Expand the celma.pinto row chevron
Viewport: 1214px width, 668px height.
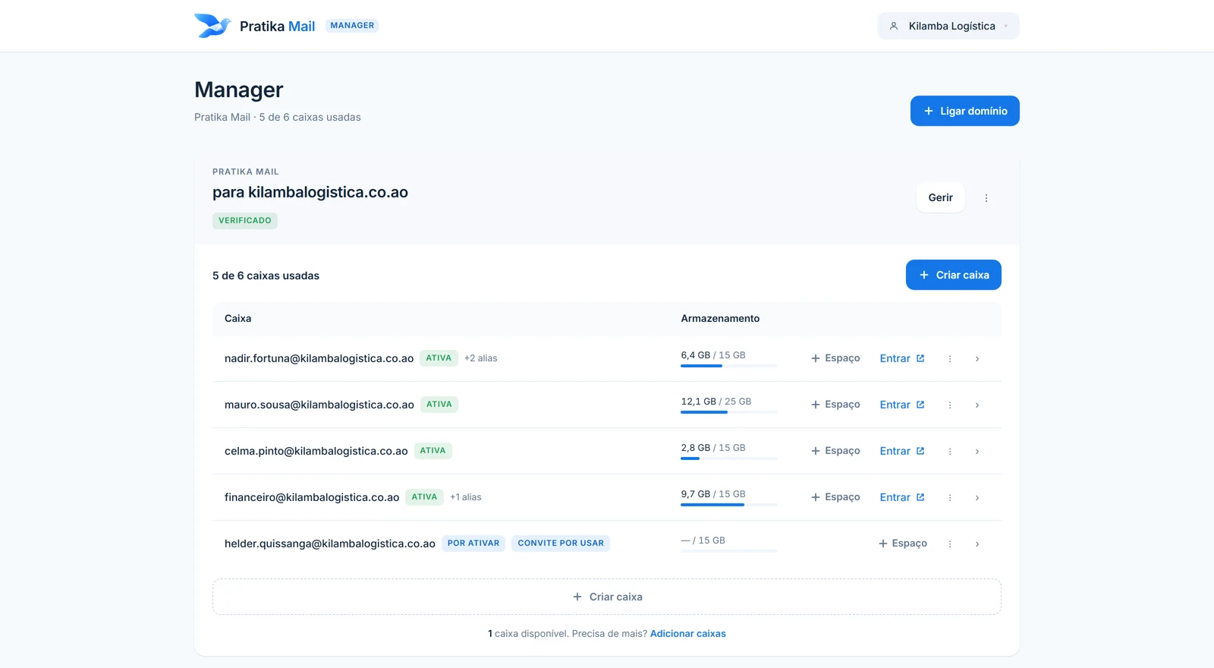point(977,451)
